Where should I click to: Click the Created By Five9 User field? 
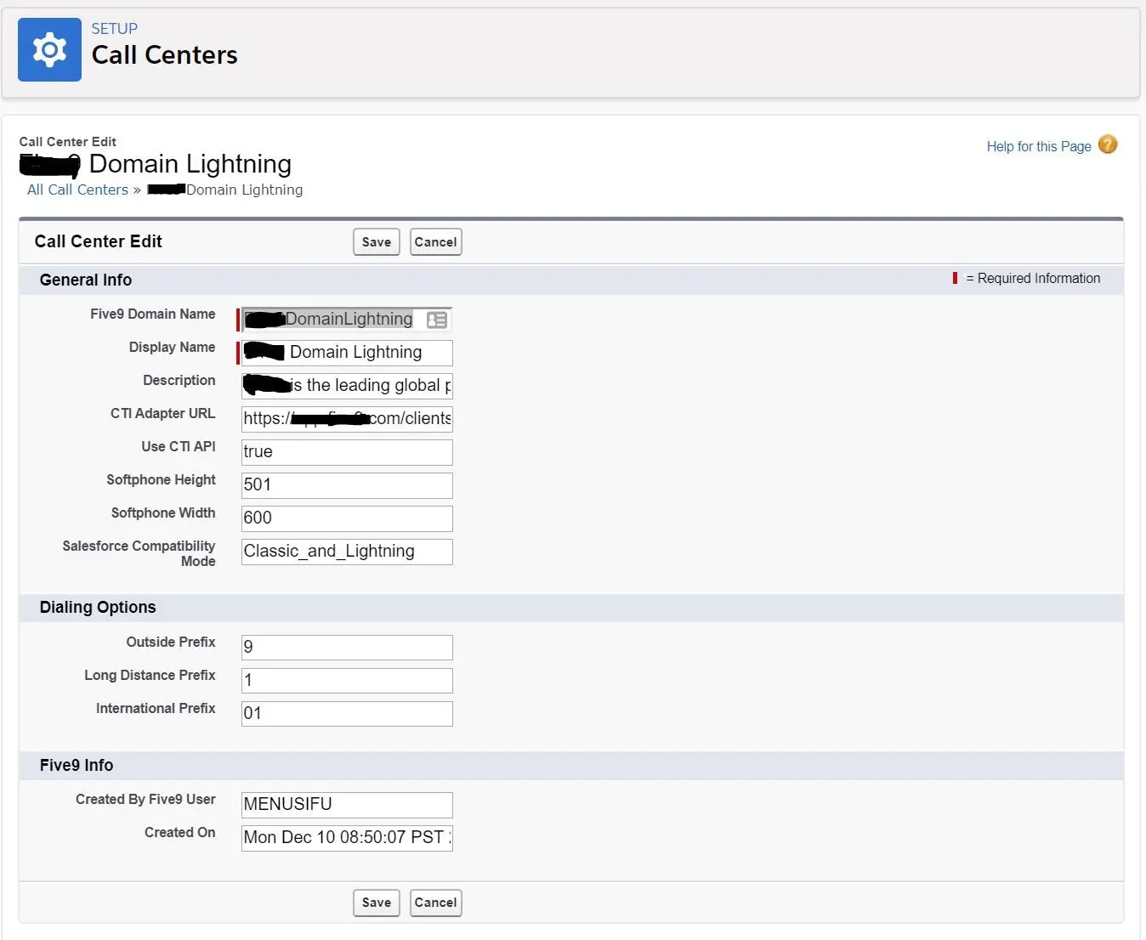click(x=347, y=805)
